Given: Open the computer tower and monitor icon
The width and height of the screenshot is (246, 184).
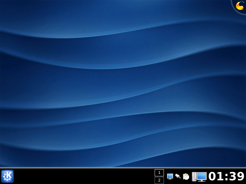Looking at the screenshot, I should pos(199,176).
